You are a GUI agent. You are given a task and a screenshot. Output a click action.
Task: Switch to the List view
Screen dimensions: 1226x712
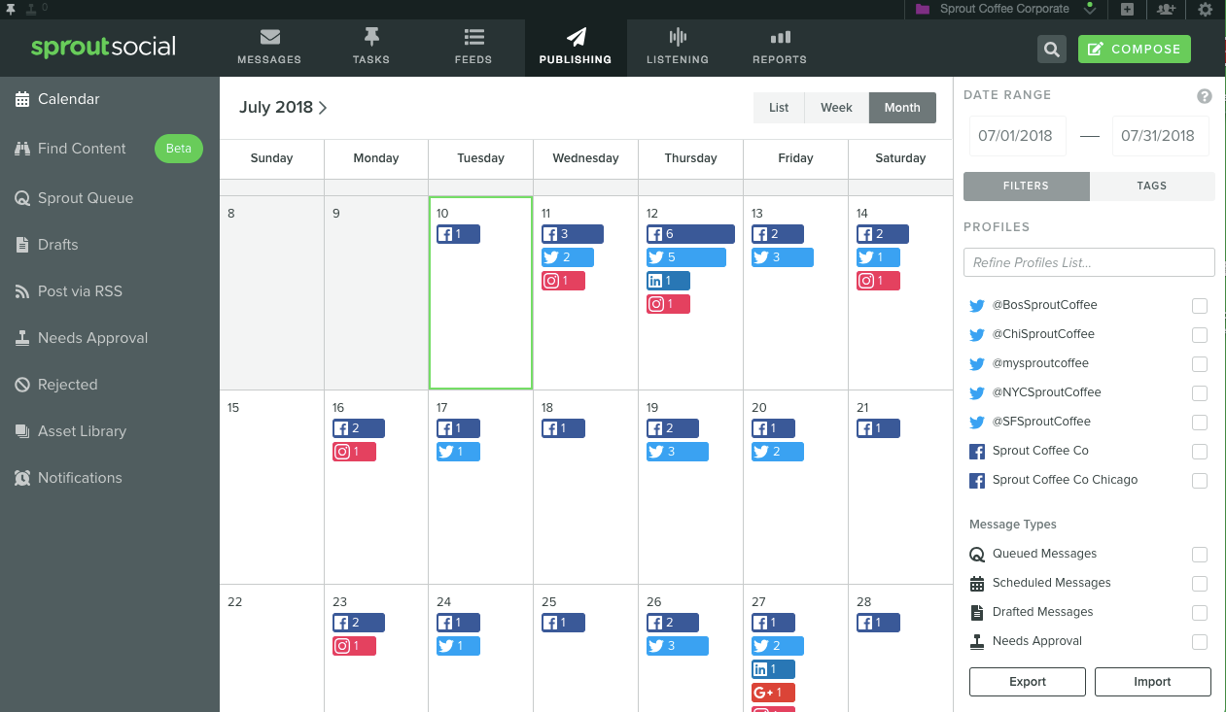[779, 108]
